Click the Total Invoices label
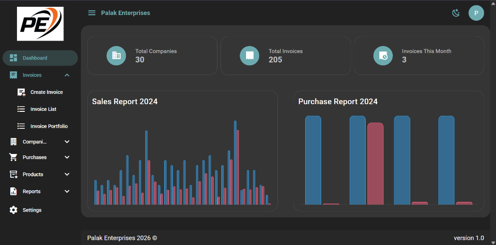Image resolution: width=496 pixels, height=245 pixels. [286, 51]
